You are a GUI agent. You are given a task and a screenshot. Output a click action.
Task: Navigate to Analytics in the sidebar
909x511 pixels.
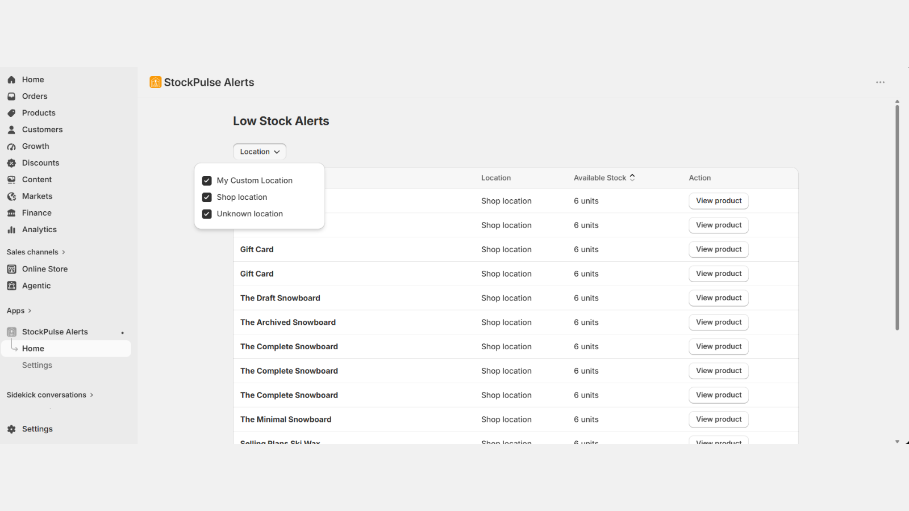pos(39,229)
